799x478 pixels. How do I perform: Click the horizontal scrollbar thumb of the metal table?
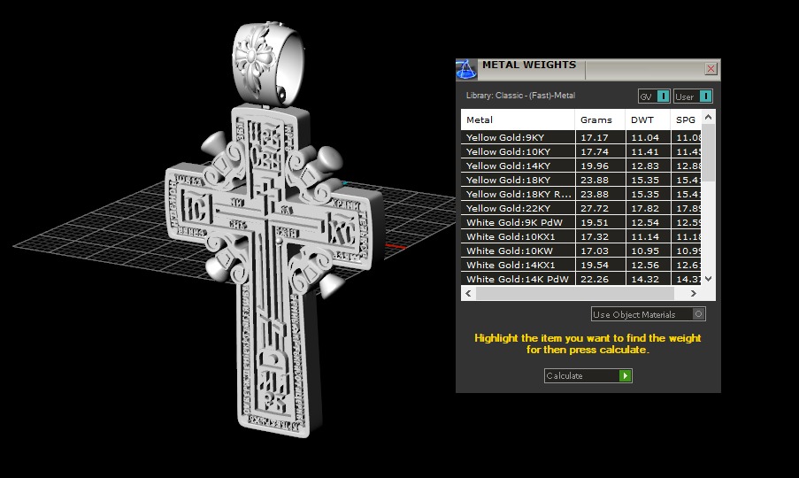pyautogui.click(x=575, y=293)
